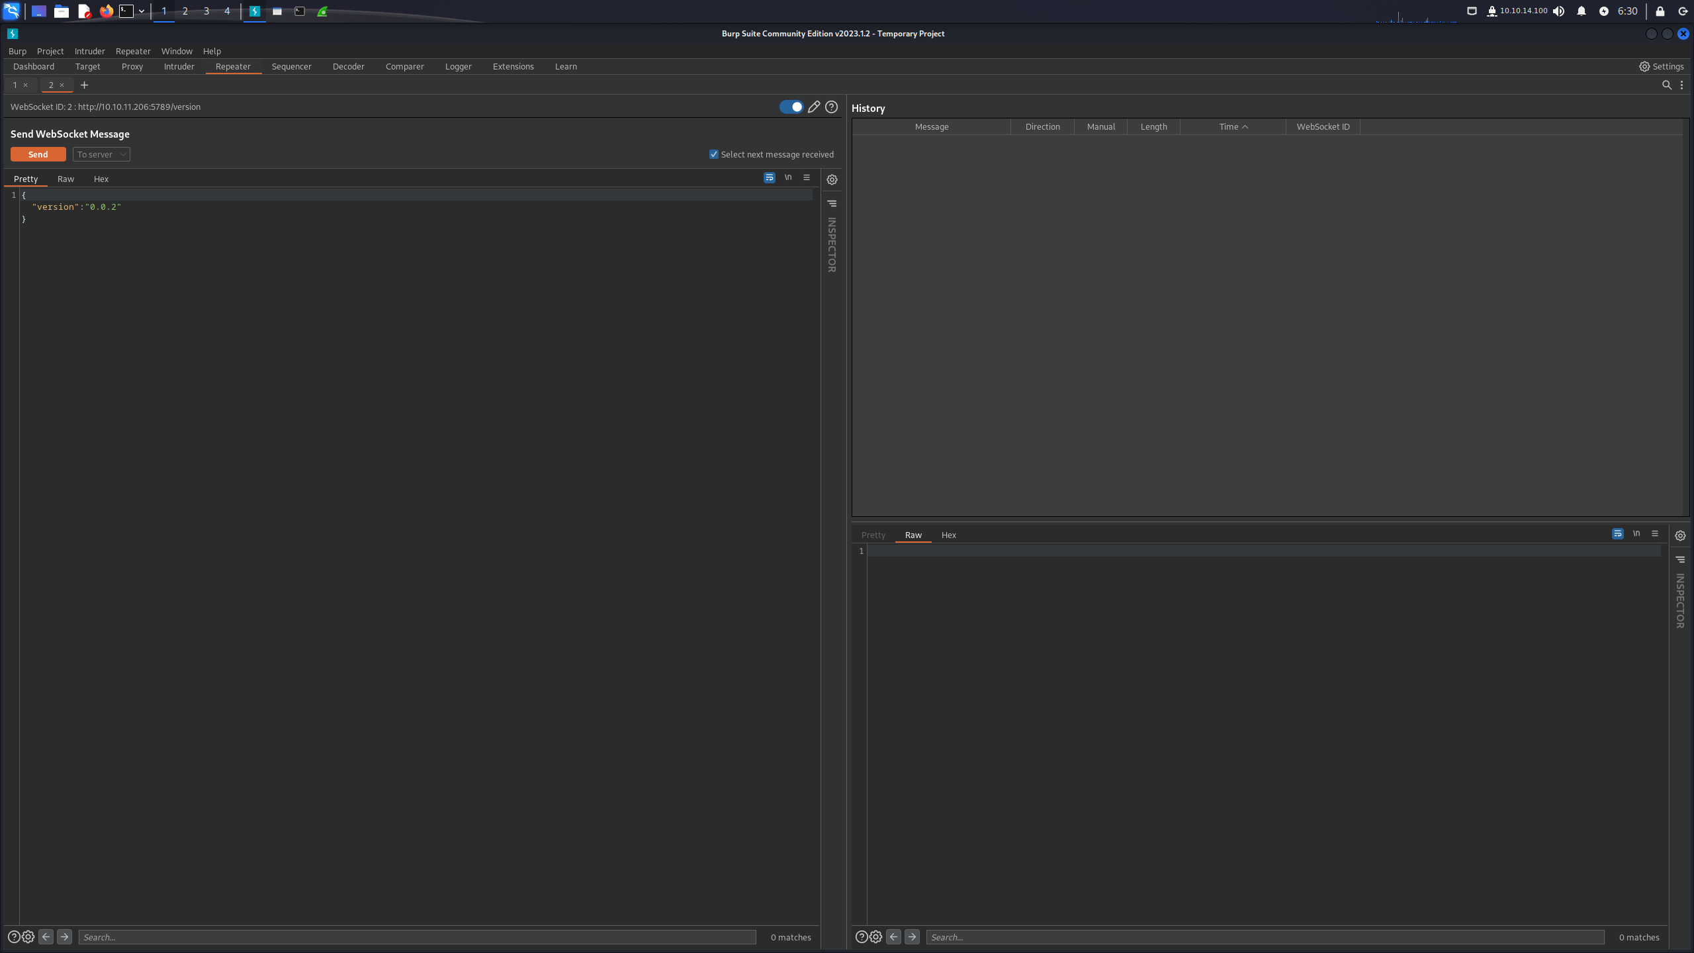Click the orange Send button
Image resolution: width=1694 pixels, height=953 pixels.
point(38,154)
